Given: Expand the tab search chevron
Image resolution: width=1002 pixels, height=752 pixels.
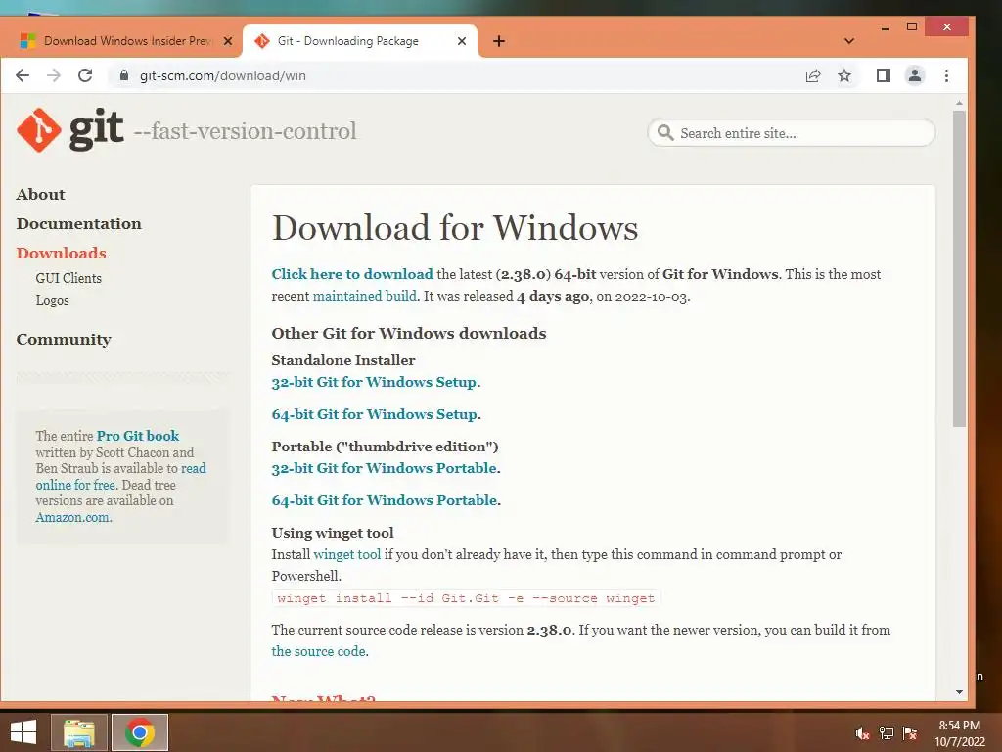Looking at the screenshot, I should (848, 41).
